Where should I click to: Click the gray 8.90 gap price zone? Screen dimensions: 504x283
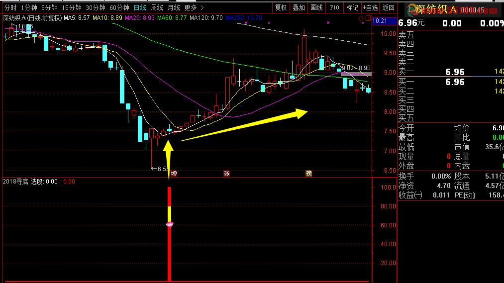coord(356,74)
